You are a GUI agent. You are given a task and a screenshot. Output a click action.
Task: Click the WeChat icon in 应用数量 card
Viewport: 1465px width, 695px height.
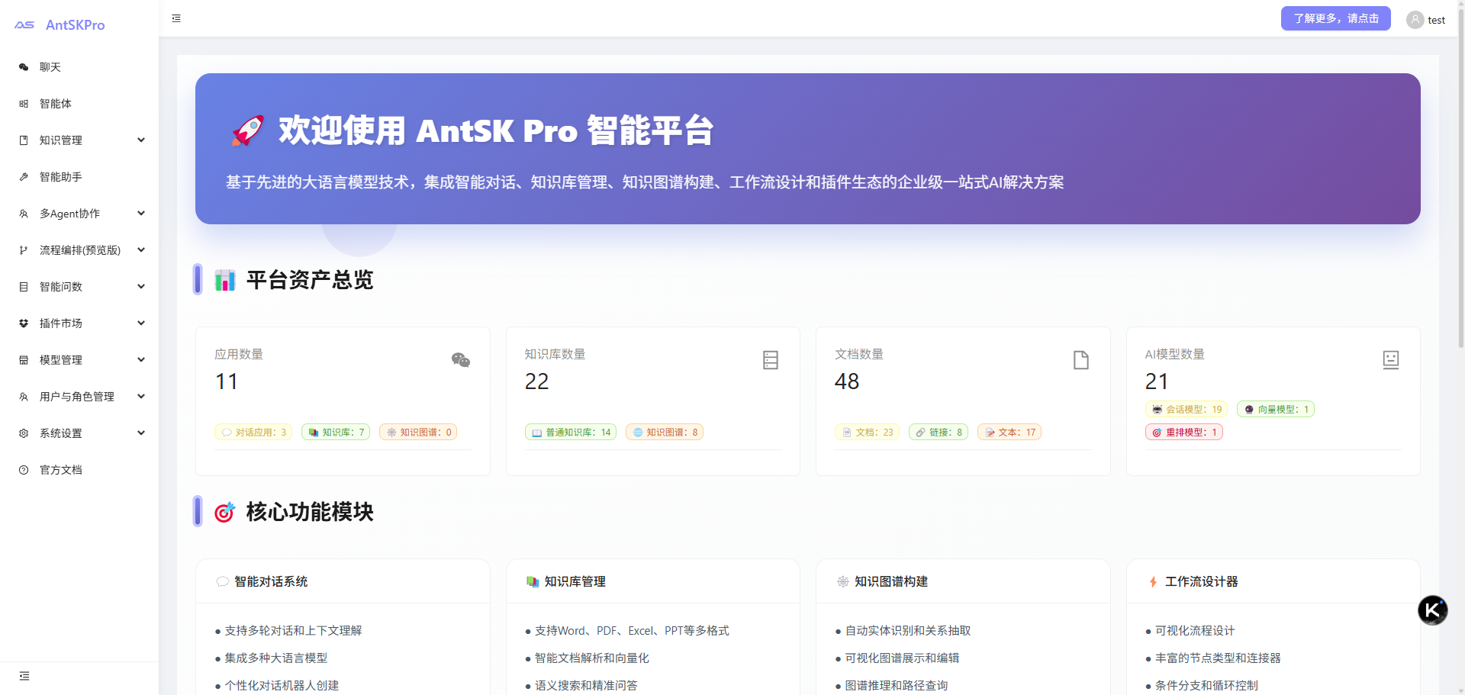461,360
